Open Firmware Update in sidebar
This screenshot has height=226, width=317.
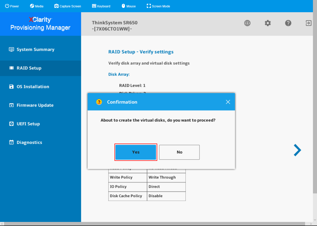pos(35,105)
